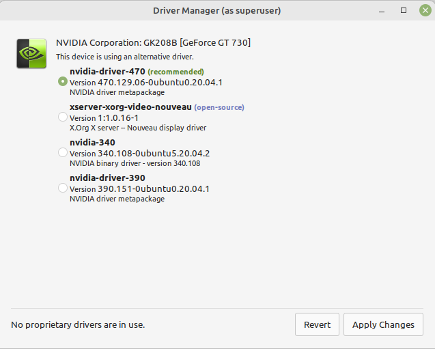The width and height of the screenshot is (435, 349).
Task: Click Version 470.129.06-0ubuntu0.20.04.1 text
Action: tap(146, 83)
